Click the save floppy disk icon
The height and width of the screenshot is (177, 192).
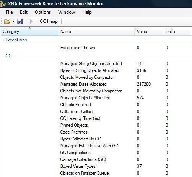(20, 21)
